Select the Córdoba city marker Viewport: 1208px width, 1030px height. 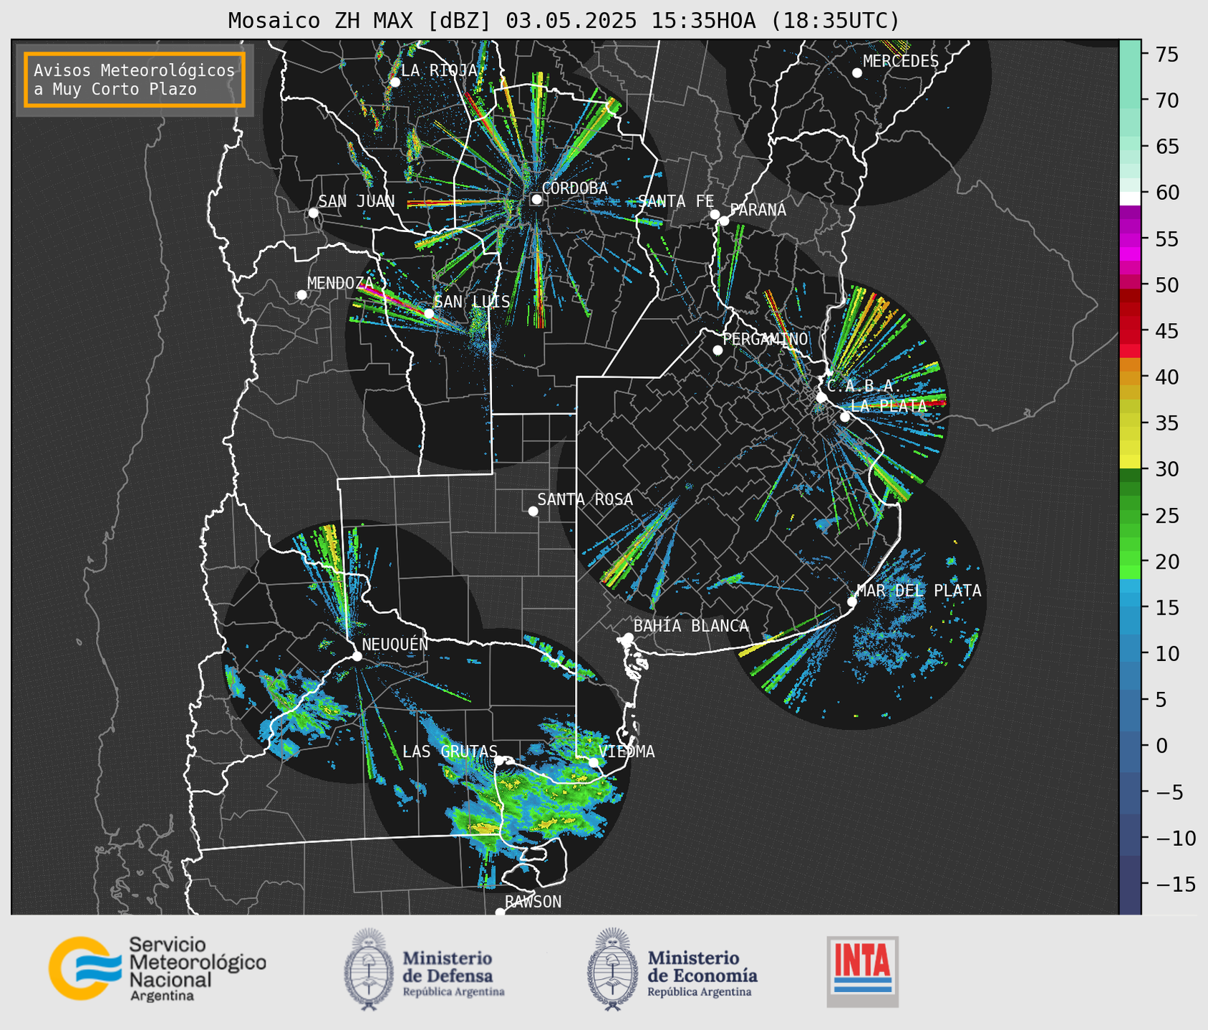coord(536,199)
